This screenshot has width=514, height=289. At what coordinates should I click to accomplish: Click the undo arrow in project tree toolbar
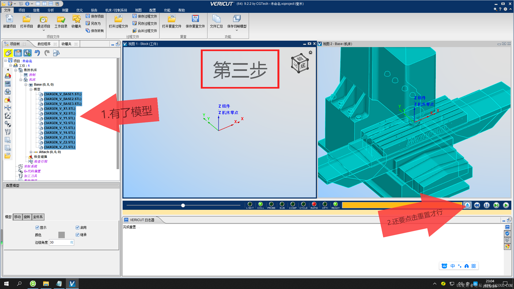37,53
